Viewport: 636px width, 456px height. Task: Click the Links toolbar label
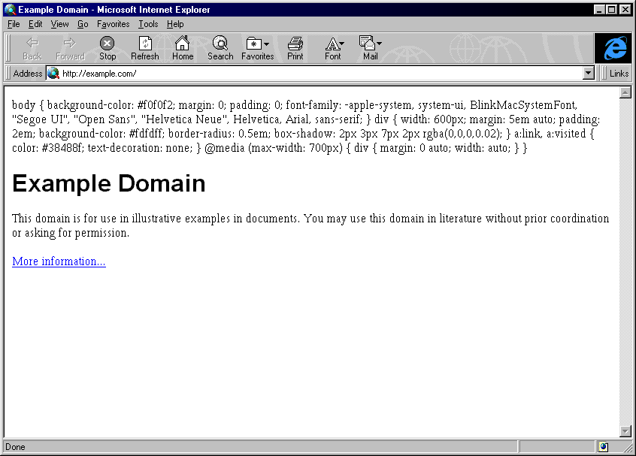(x=619, y=74)
